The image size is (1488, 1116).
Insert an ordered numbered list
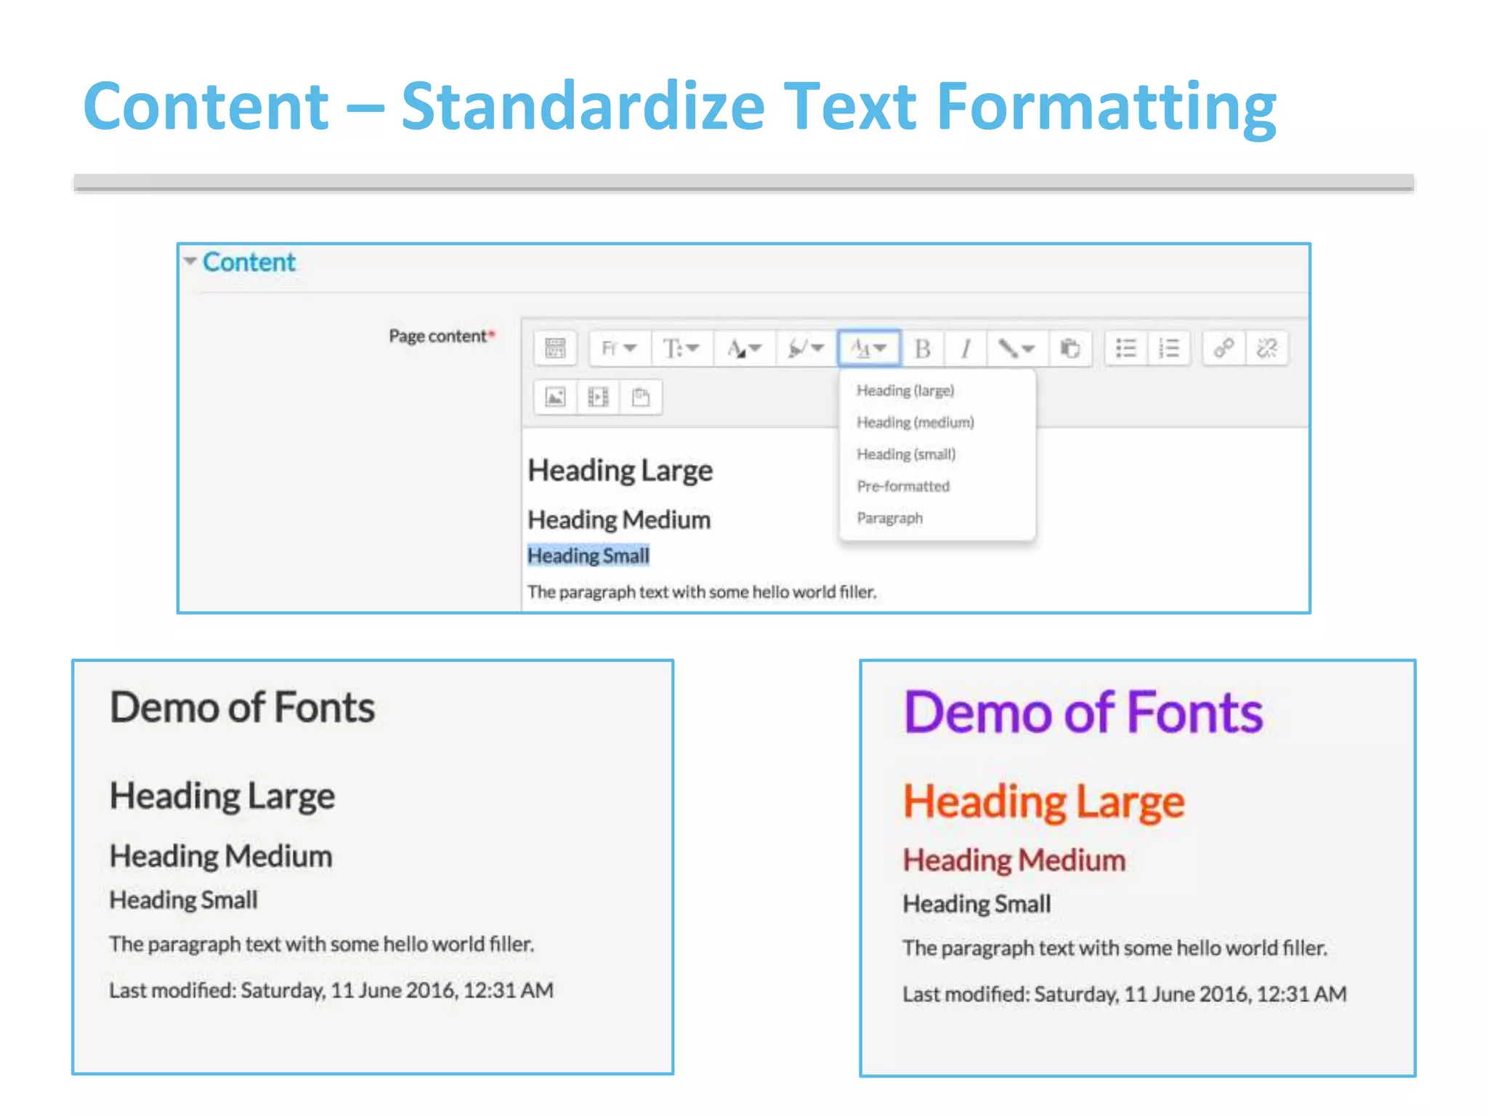(x=1169, y=348)
